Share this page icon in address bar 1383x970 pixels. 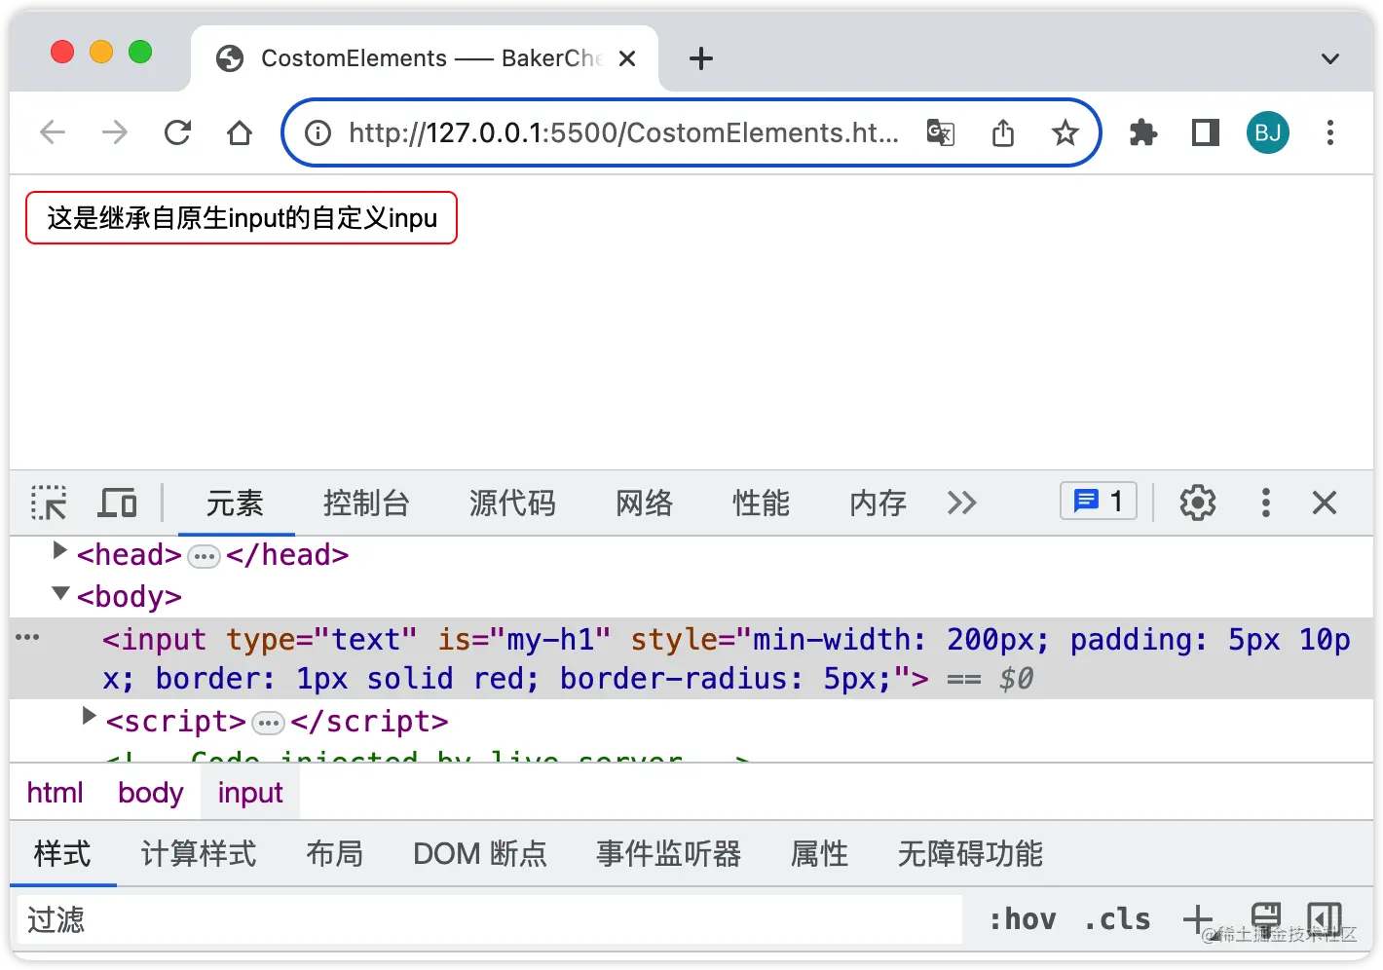pos(1003,132)
